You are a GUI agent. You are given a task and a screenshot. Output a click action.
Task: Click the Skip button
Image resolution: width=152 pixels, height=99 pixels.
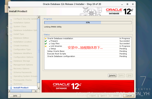click(130, 75)
